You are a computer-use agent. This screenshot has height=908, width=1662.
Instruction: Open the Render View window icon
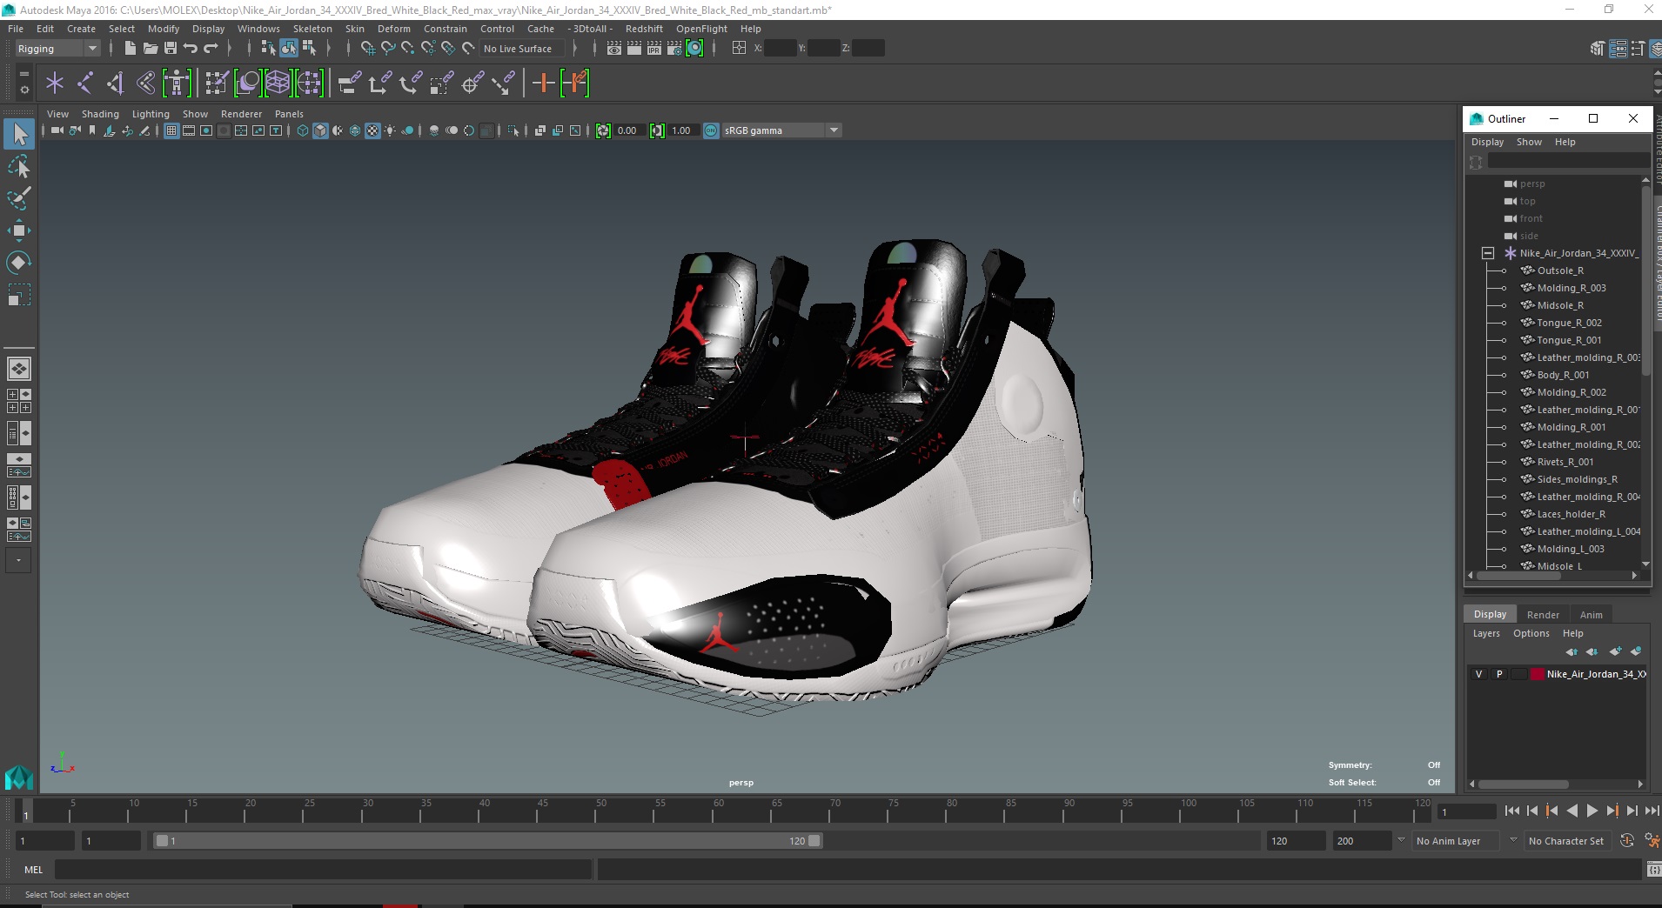(x=614, y=49)
